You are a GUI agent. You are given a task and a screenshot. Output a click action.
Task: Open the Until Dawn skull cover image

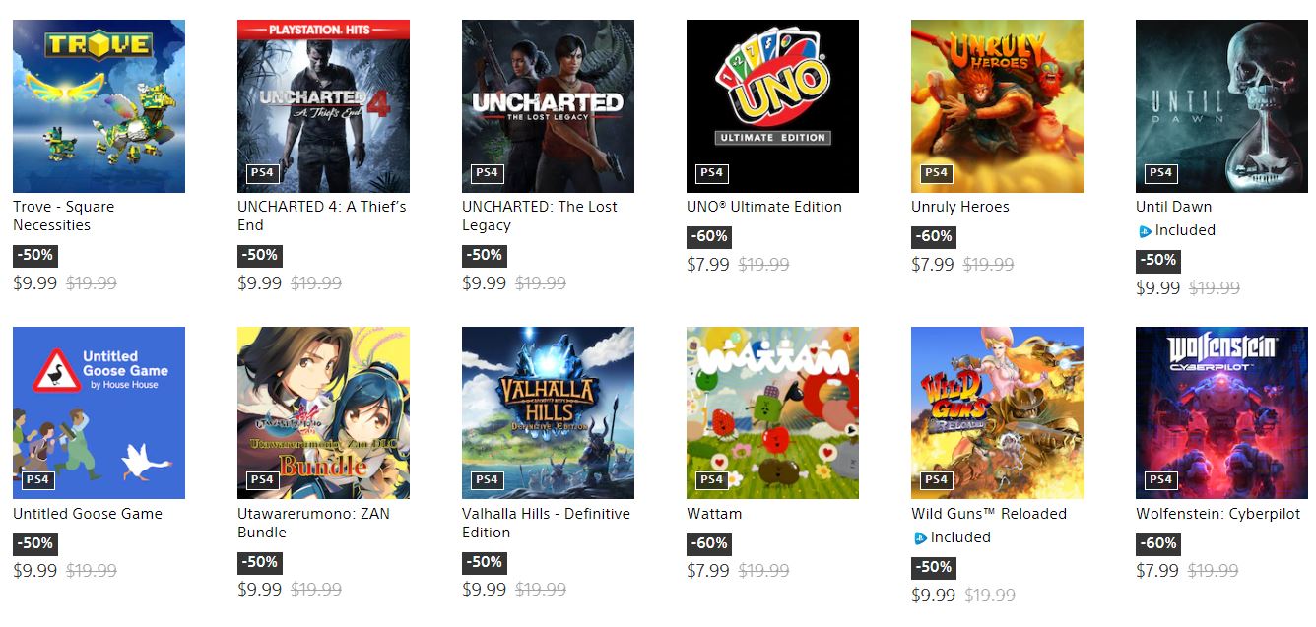[1221, 106]
